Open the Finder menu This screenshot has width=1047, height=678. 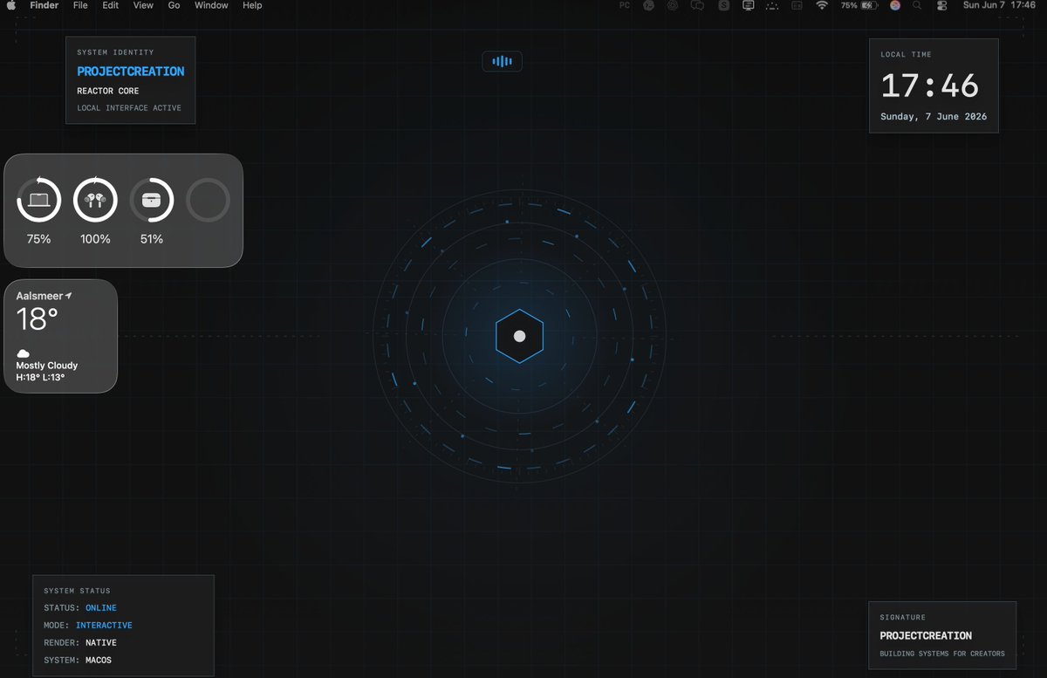44,5
